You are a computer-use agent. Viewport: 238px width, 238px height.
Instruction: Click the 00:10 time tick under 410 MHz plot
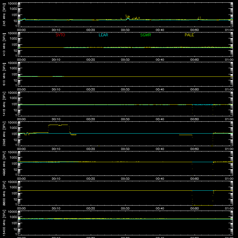click(x=56, y=60)
